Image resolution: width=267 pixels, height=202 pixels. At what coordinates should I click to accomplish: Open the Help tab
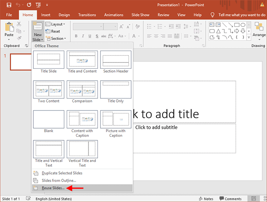click(198, 15)
